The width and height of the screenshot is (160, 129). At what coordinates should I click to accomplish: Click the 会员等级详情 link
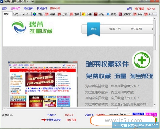[x=54, y=120]
